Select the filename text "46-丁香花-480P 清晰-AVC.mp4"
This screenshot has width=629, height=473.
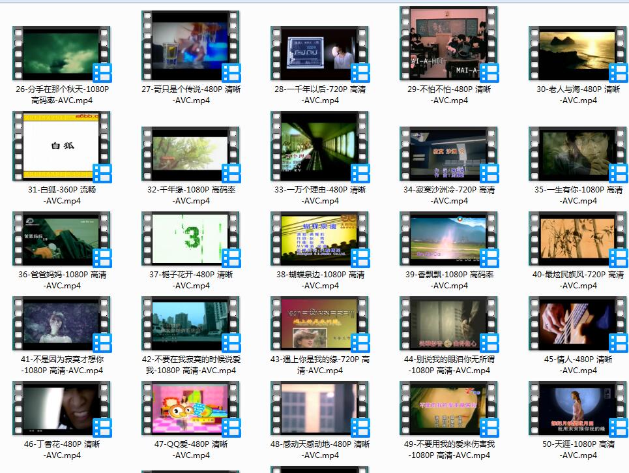62,450
